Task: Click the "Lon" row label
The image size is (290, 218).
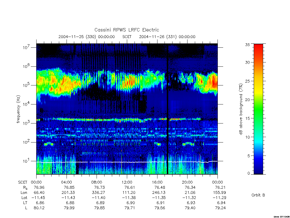Action: tap(24, 193)
